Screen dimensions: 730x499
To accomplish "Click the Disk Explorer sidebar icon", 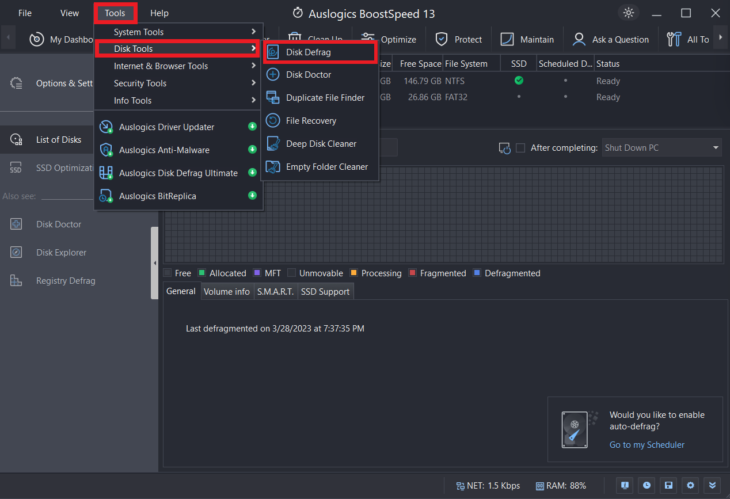I will point(16,253).
